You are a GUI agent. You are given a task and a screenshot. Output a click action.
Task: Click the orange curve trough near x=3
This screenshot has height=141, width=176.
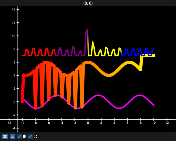[x=109, y=75]
